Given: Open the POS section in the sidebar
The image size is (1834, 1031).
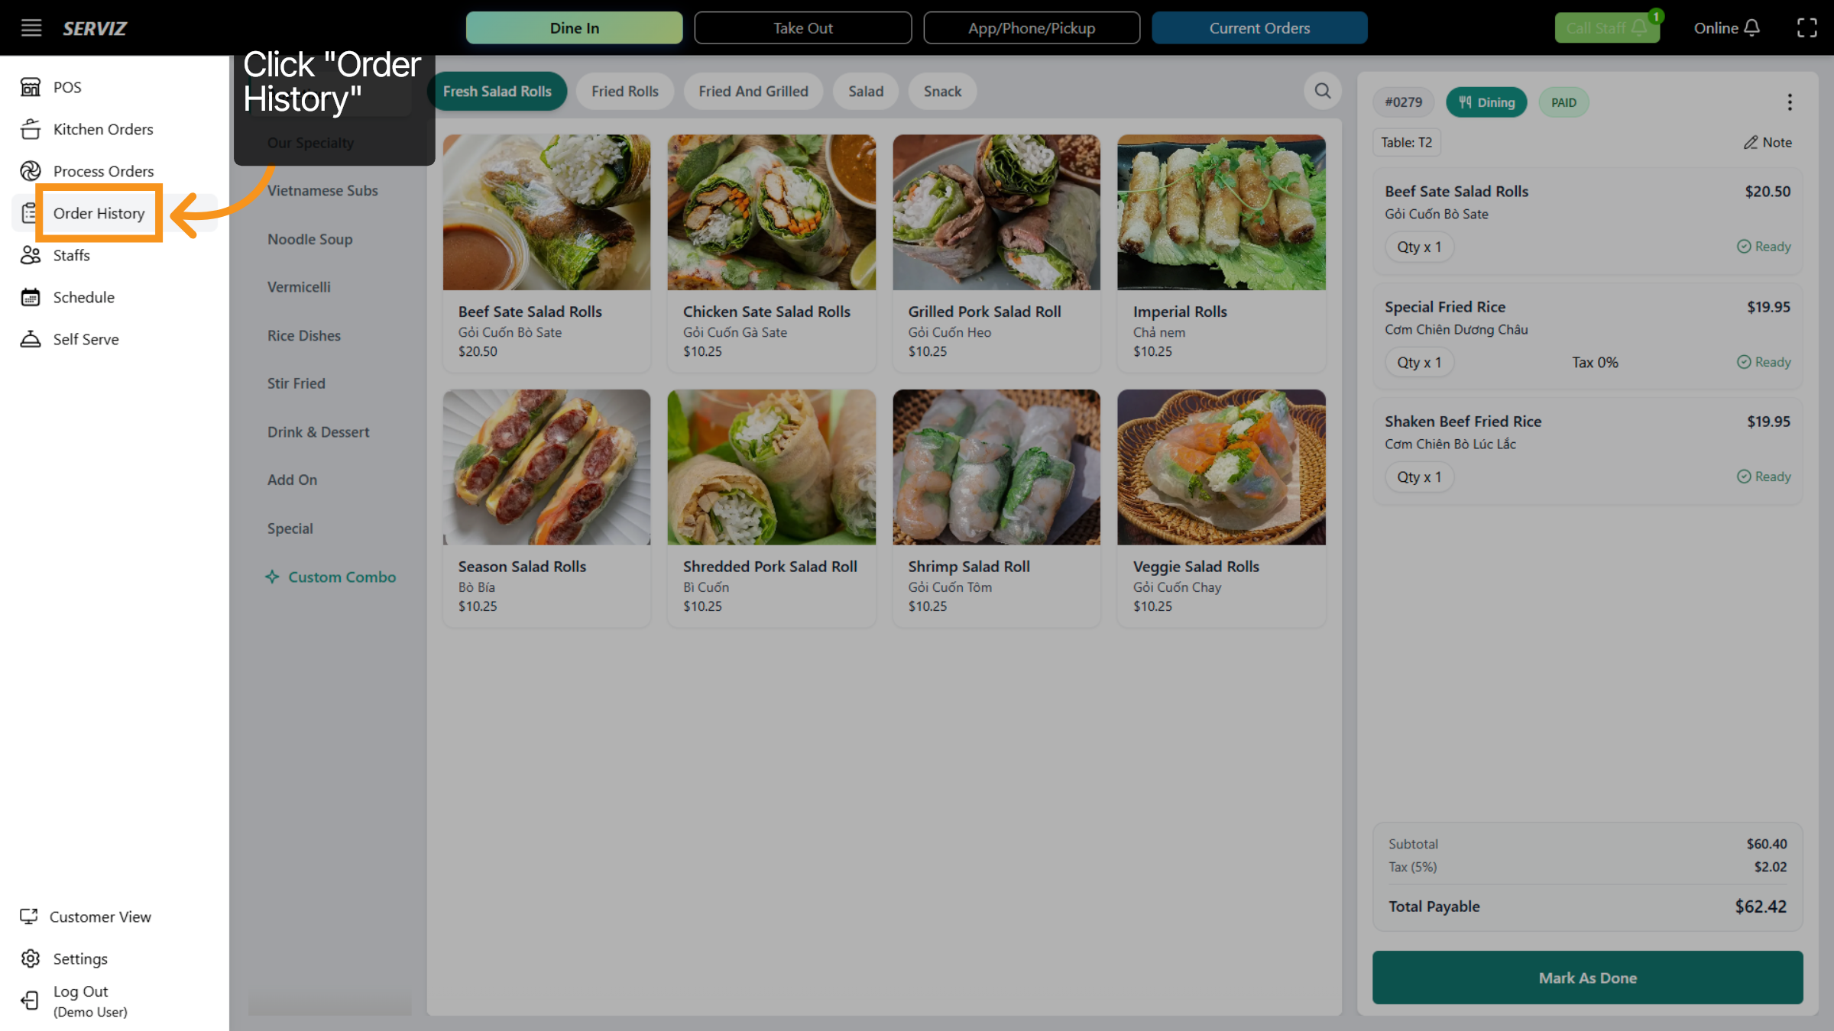Looking at the screenshot, I should [x=66, y=87].
